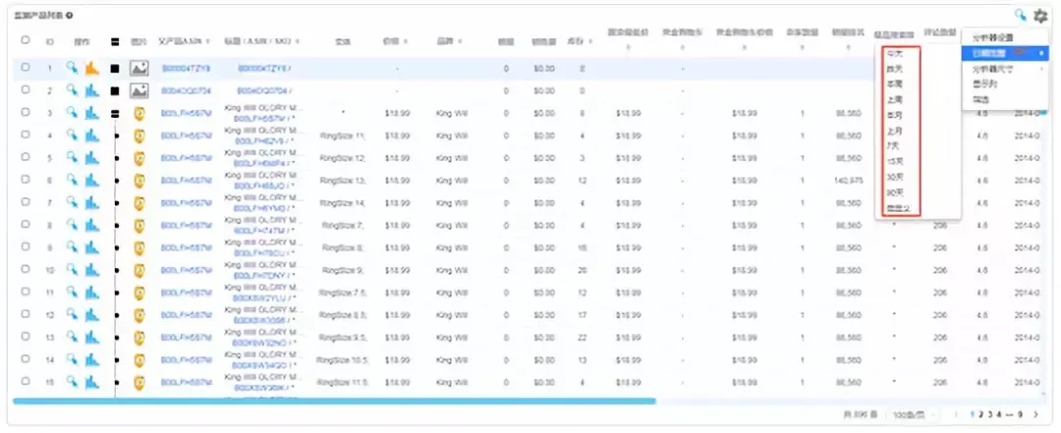Select the checkbox of the RingSize 13 row
The width and height of the screenshot is (1061, 433).
coord(25,180)
